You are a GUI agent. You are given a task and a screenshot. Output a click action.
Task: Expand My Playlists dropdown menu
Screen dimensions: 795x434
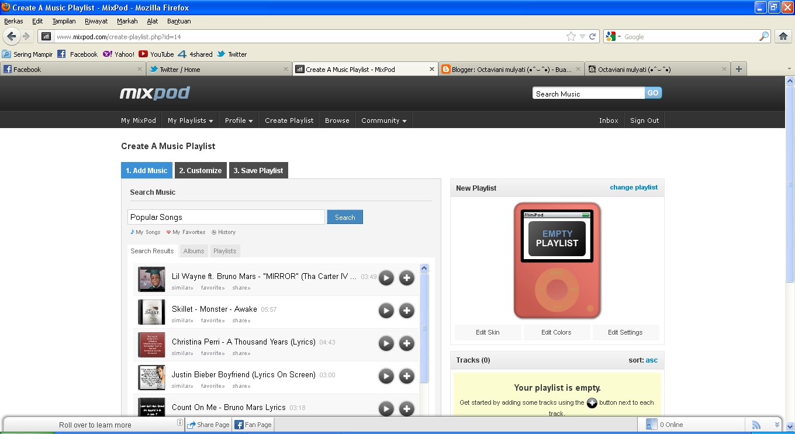(190, 120)
